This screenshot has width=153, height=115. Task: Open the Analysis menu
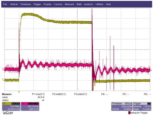pyautogui.click(x=88, y=4)
